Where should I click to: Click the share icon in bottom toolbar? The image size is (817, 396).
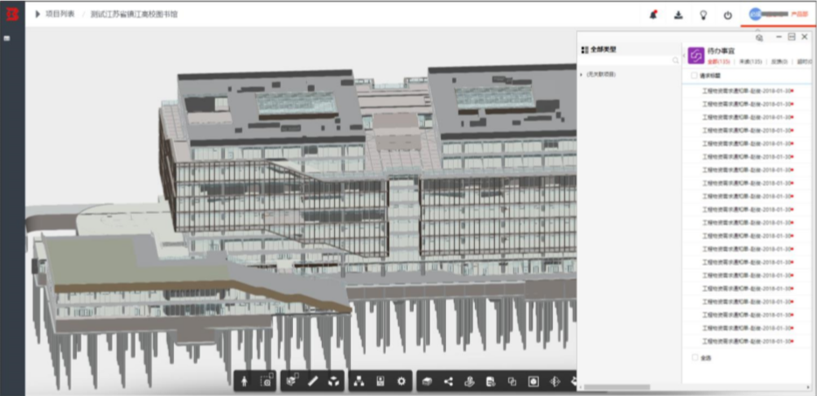click(448, 381)
